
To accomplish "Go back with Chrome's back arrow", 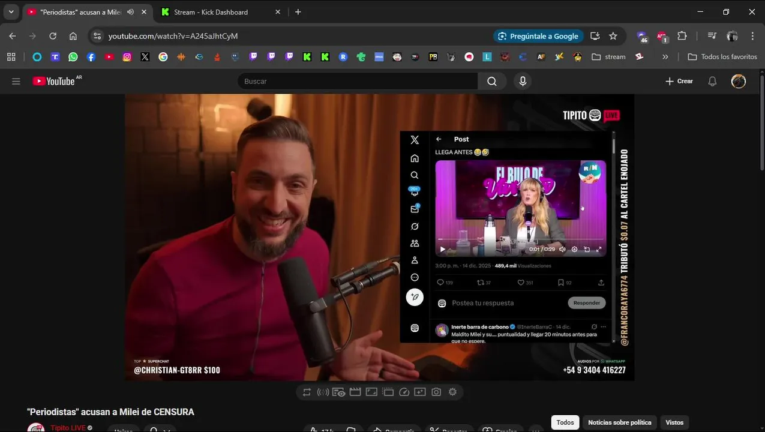I will tap(13, 36).
